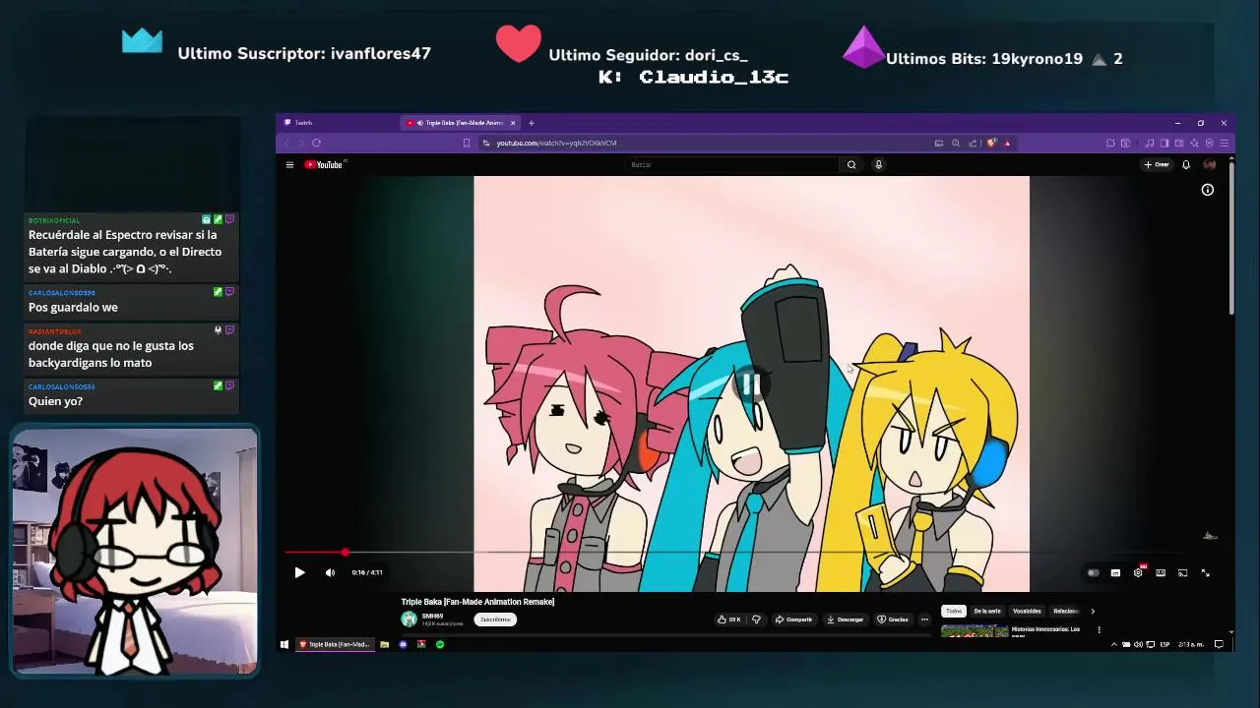Like the video with thumbs up 59 K
The height and width of the screenshot is (708, 1260).
pyautogui.click(x=729, y=619)
